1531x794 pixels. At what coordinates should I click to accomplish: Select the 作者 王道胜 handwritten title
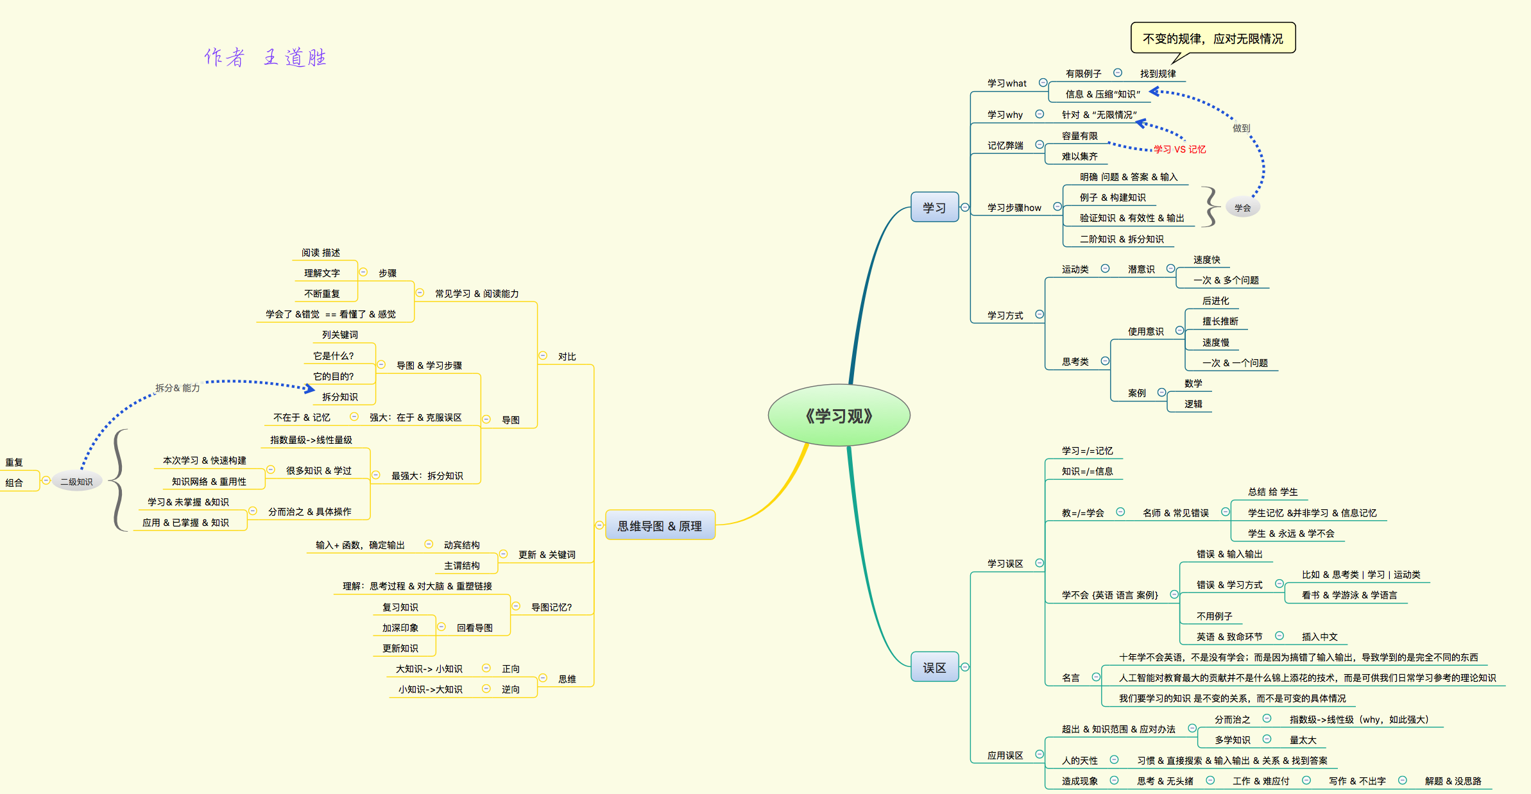[266, 58]
